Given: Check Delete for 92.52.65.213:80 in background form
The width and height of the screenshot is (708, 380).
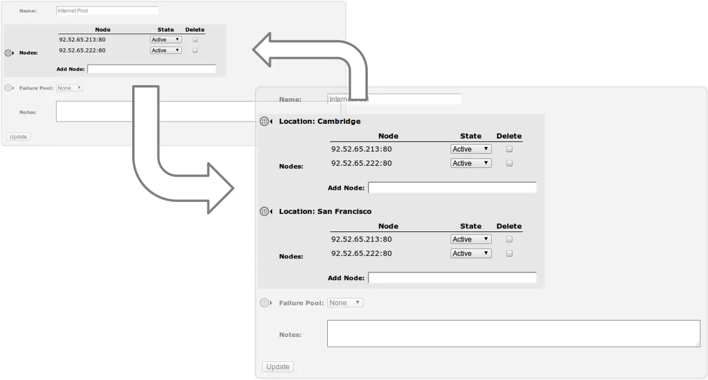Looking at the screenshot, I should (x=195, y=40).
